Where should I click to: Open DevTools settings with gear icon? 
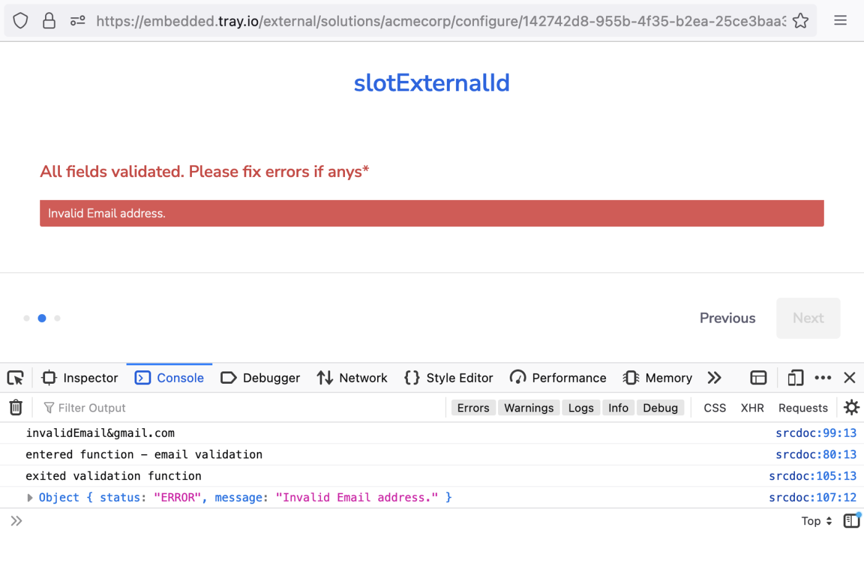click(x=851, y=407)
